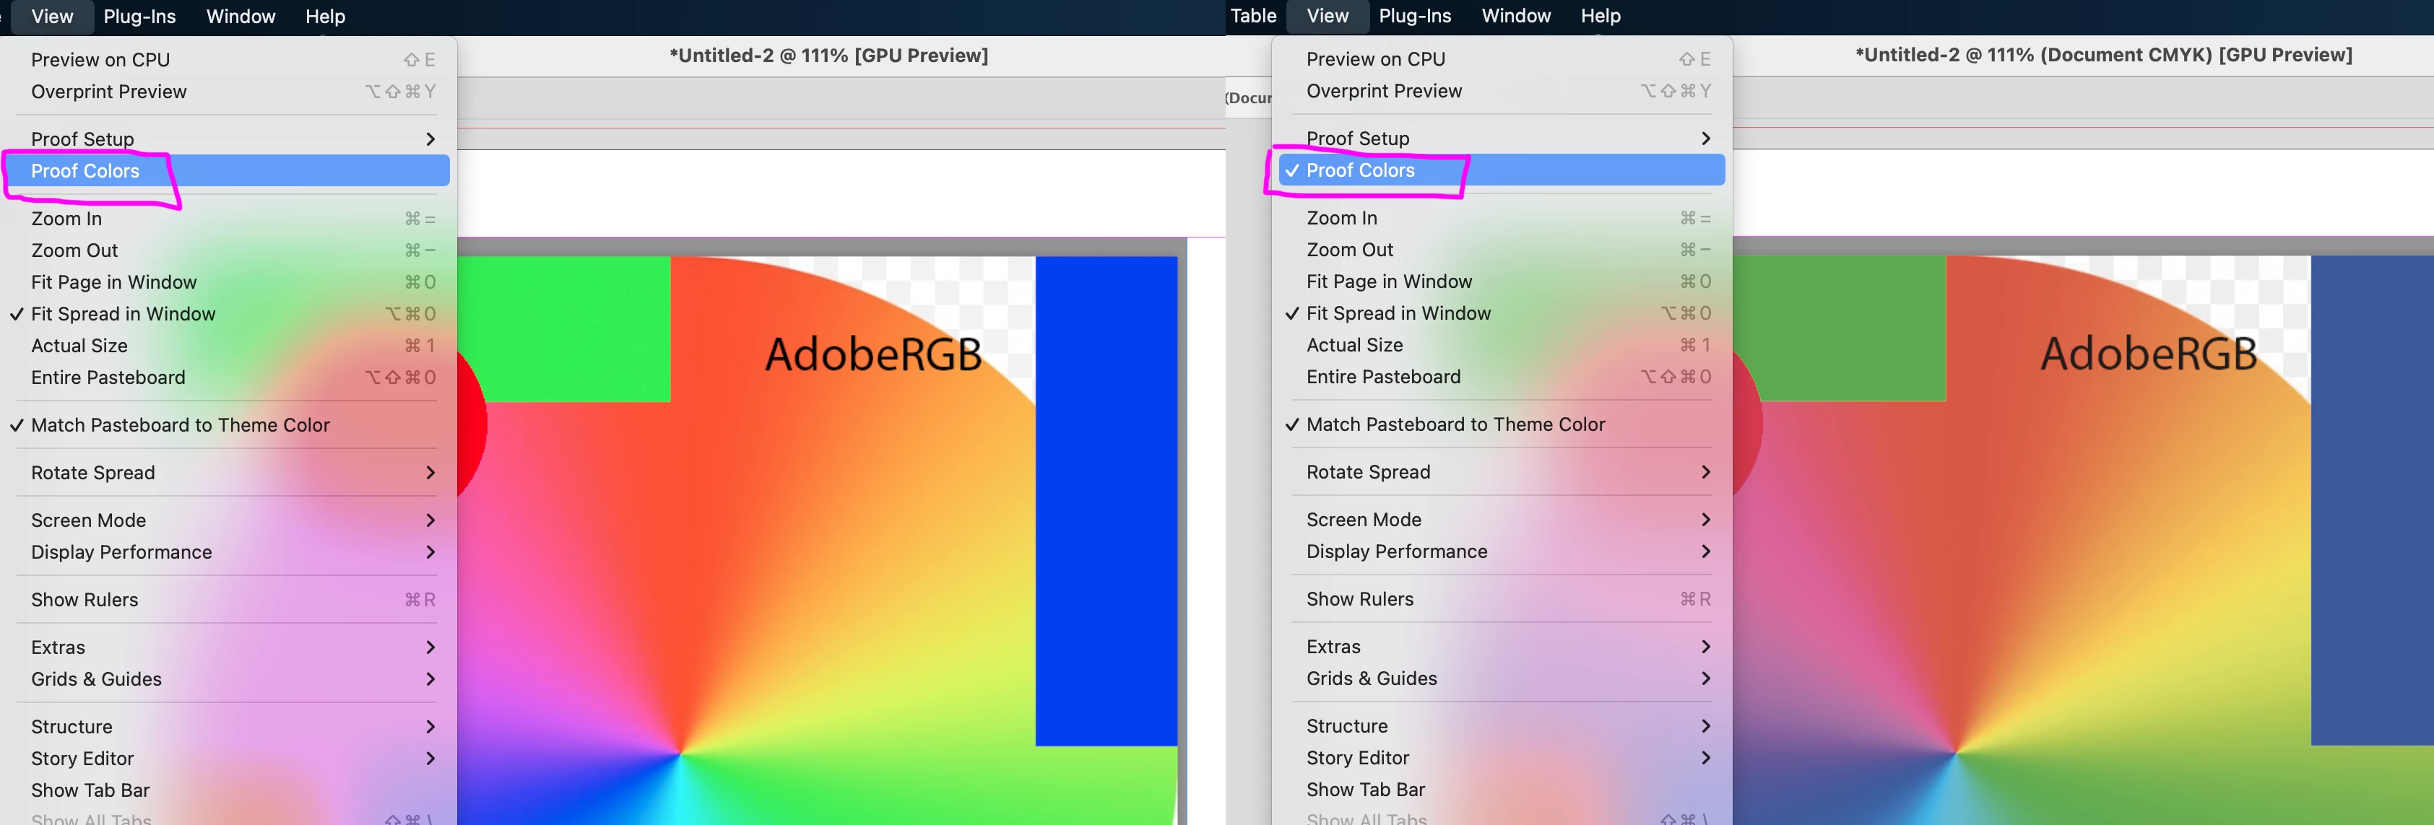This screenshot has width=2434, height=825.
Task: Open the Table menu in right menu bar
Action: [1253, 15]
